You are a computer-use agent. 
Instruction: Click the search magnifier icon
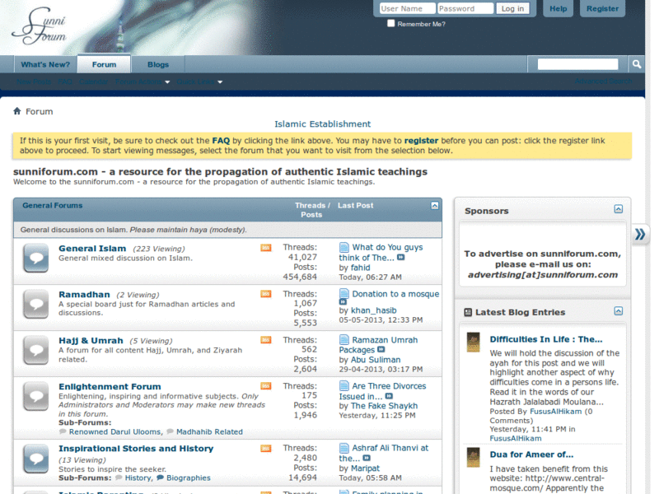[x=636, y=64]
